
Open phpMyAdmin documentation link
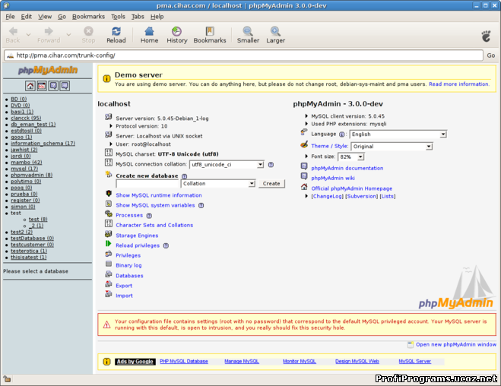coord(347,168)
